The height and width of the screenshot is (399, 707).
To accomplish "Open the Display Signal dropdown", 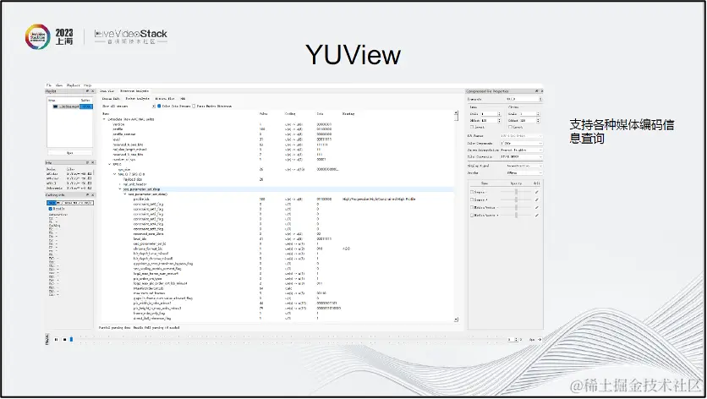I will (x=524, y=166).
